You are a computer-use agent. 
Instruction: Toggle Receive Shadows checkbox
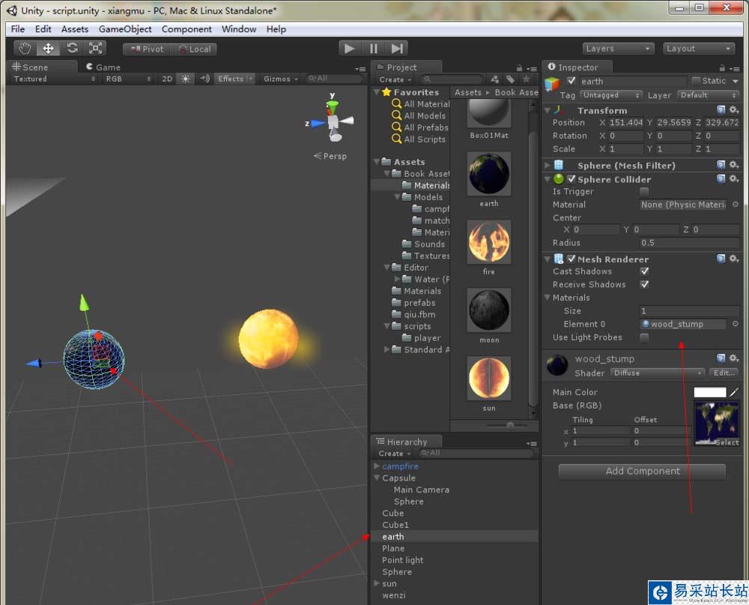(644, 284)
